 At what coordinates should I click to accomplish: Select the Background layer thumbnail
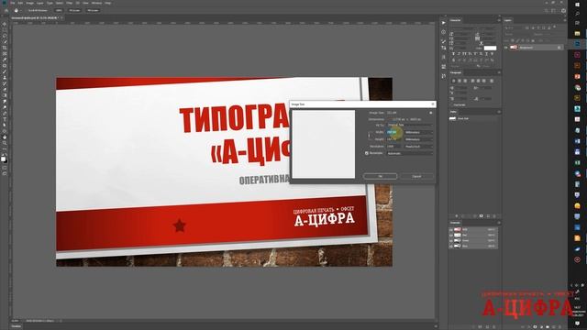tap(514, 48)
